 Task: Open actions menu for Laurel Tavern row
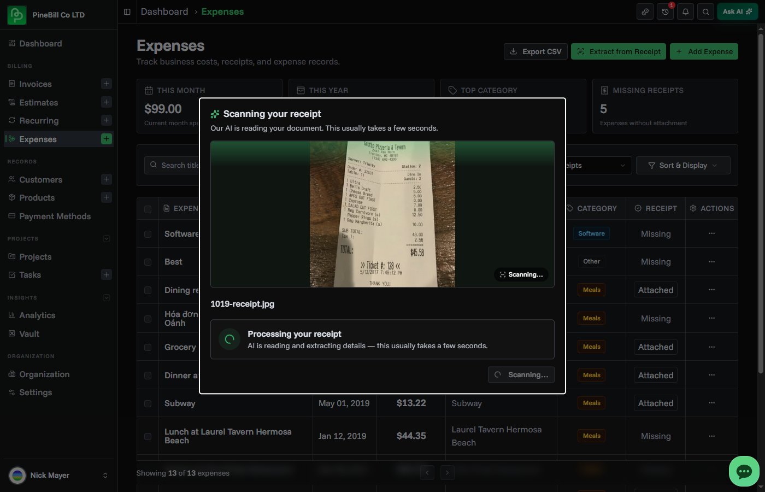tap(711, 436)
